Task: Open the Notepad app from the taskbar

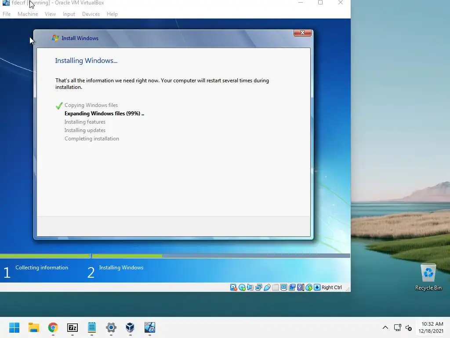Action: (92, 327)
